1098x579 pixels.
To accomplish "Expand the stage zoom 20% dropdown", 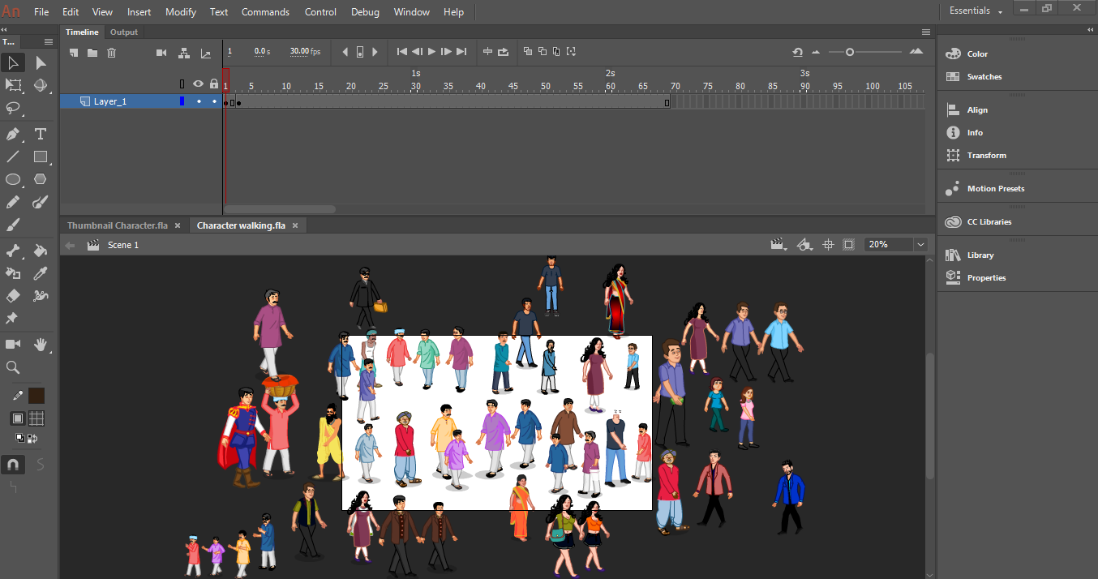I will pos(920,245).
